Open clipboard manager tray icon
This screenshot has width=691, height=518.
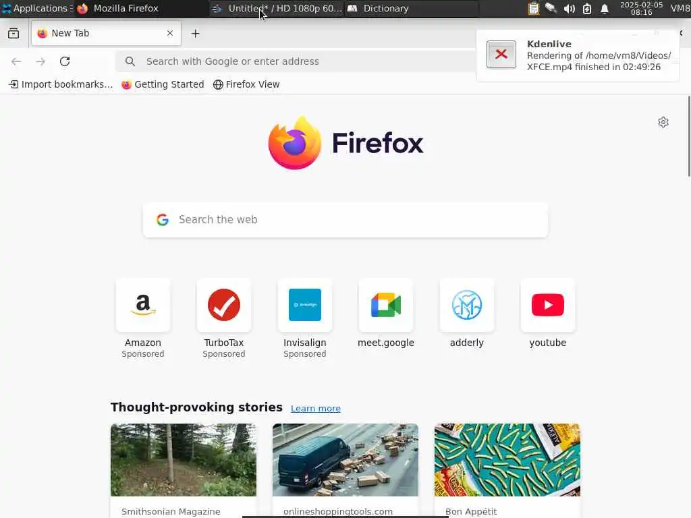point(533,8)
